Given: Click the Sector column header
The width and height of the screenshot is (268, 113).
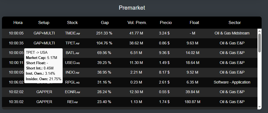Looking at the screenshot, I should pyautogui.click(x=234, y=23).
